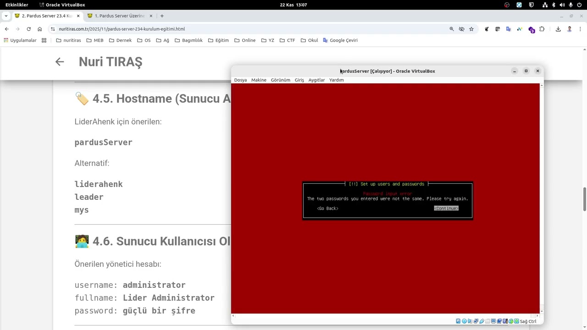Screen dimensions: 587x330
Task: Expand the Eğitim bookmark folder
Action: 218,40
